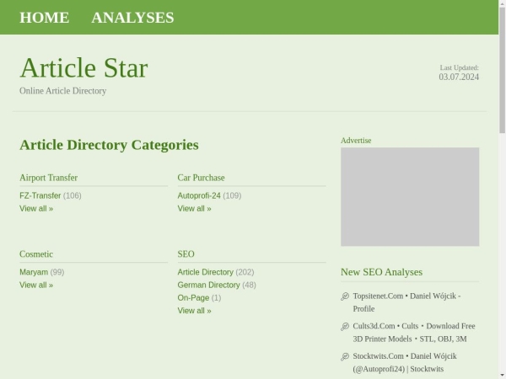This screenshot has width=506, height=379.
Task: Click the gray advertise banner placeholder
Action: click(x=410, y=197)
